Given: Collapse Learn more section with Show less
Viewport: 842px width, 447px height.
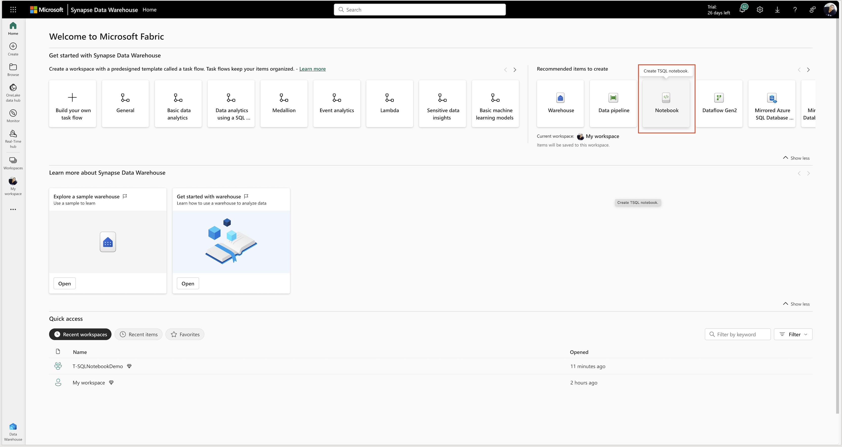Looking at the screenshot, I should coord(796,304).
